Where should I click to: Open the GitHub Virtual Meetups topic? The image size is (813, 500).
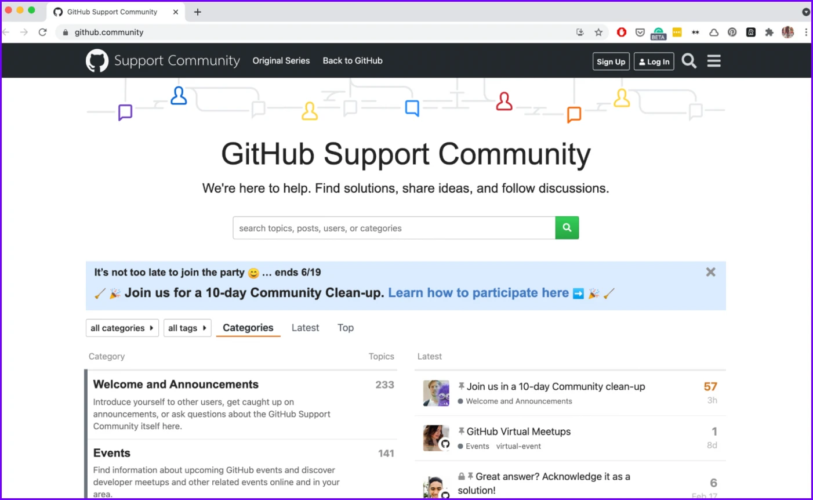pos(518,432)
